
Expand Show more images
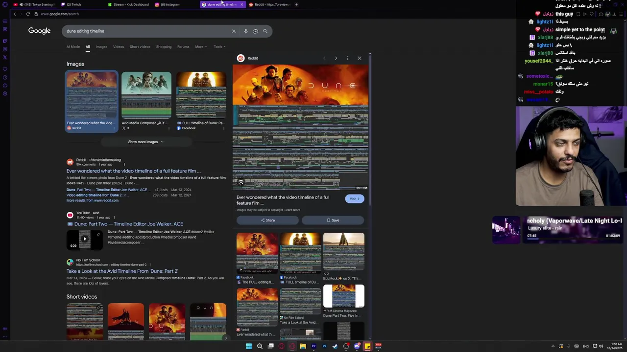coord(146,142)
